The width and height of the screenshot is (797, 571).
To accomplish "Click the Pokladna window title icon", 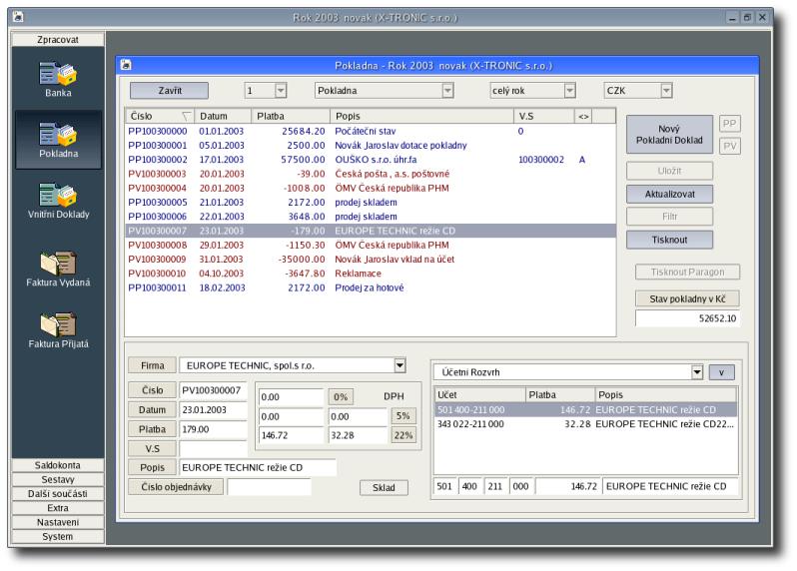I will [x=126, y=65].
